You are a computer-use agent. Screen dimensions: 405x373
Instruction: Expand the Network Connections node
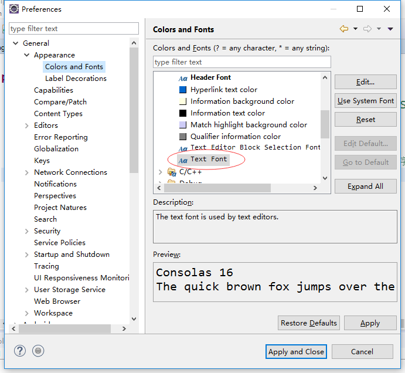tap(27, 172)
